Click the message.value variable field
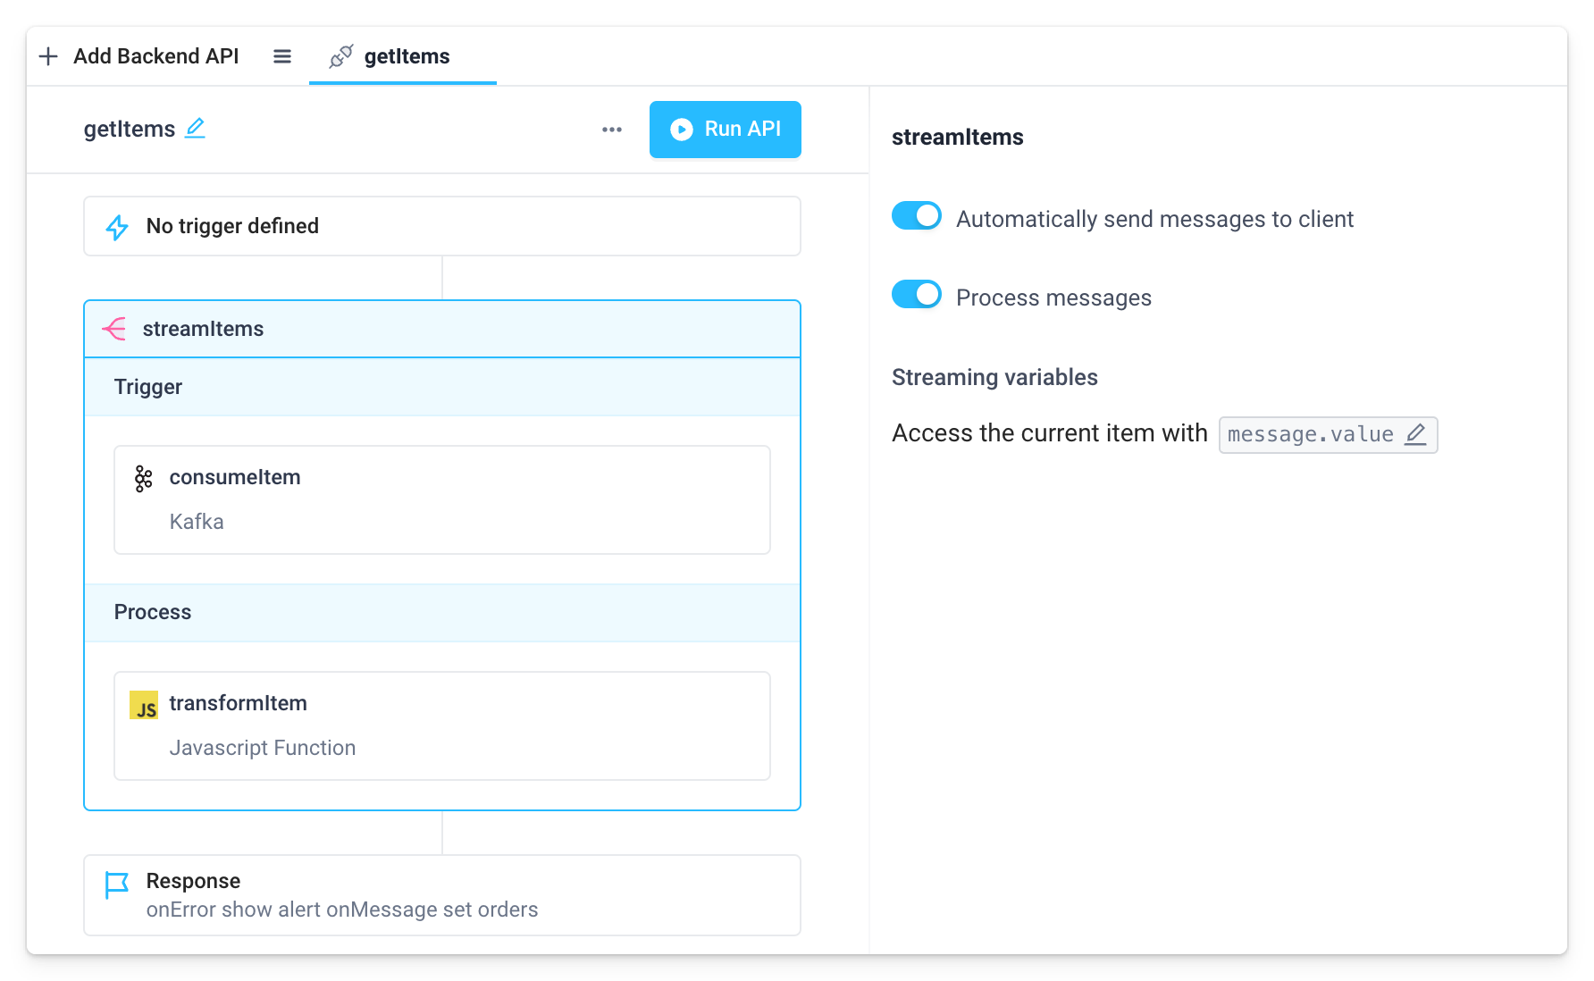1594x981 pixels. click(1309, 435)
